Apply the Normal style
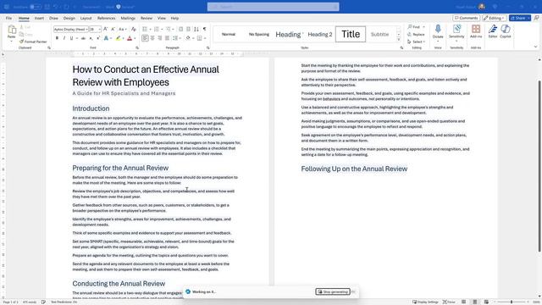542x305 pixels. pos(229,34)
